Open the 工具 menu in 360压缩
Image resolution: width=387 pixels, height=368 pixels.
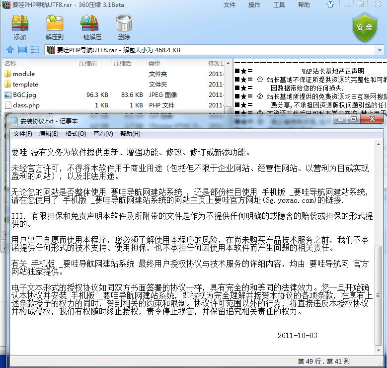point(279,5)
